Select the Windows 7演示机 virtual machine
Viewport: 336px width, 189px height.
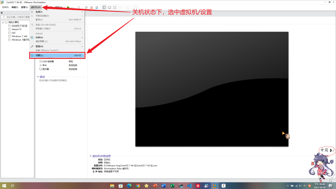19,40
